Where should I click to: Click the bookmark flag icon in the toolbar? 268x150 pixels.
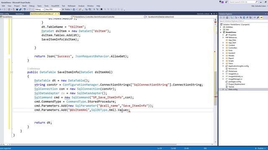tap(101, 10)
